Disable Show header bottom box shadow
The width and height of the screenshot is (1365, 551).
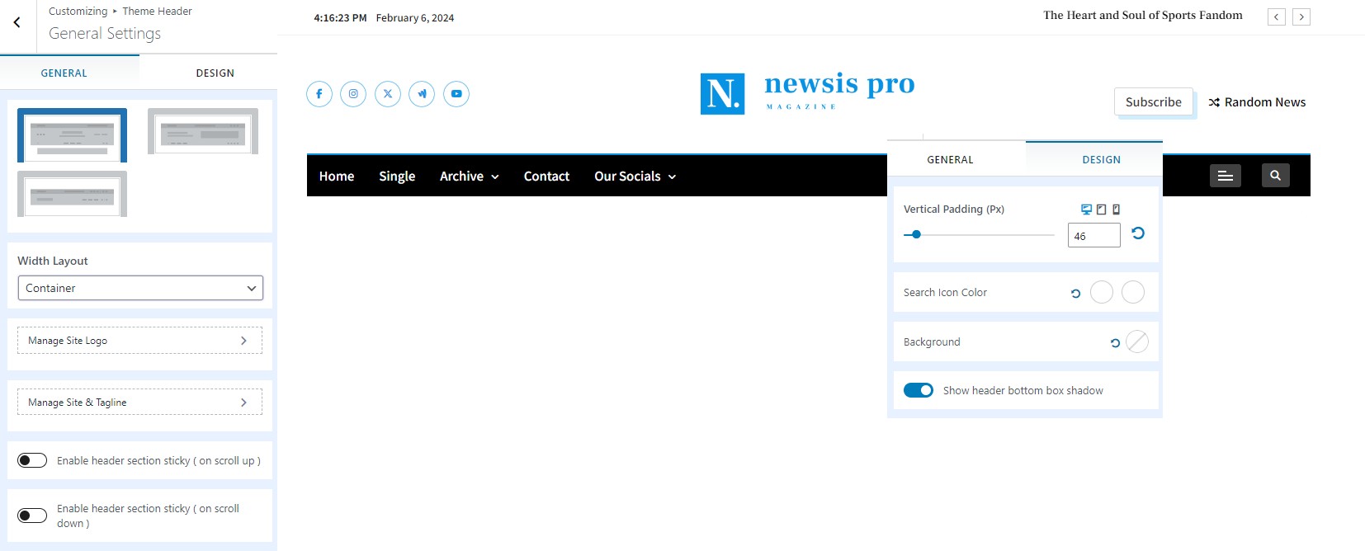[918, 390]
